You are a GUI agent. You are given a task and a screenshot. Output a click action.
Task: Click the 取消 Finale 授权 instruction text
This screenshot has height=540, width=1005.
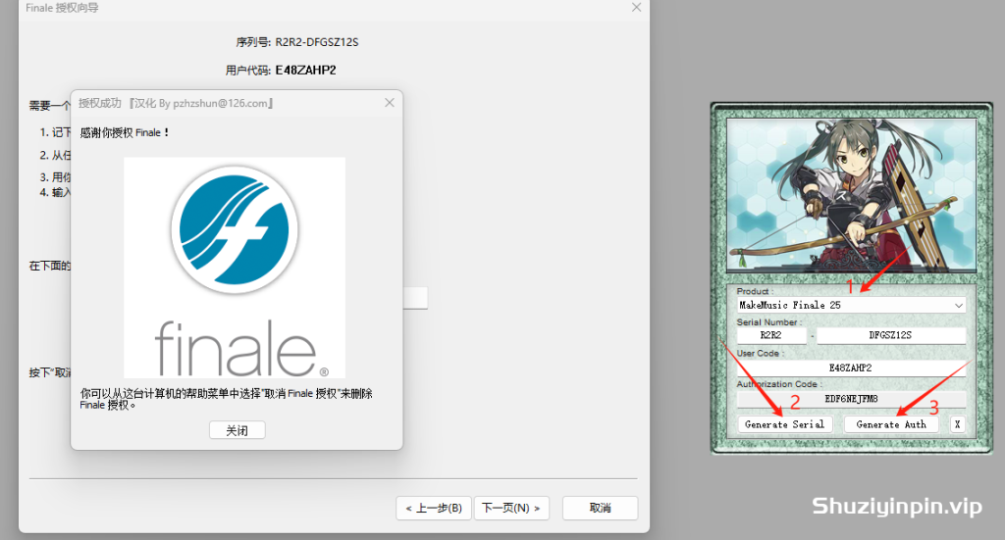pyautogui.click(x=227, y=399)
